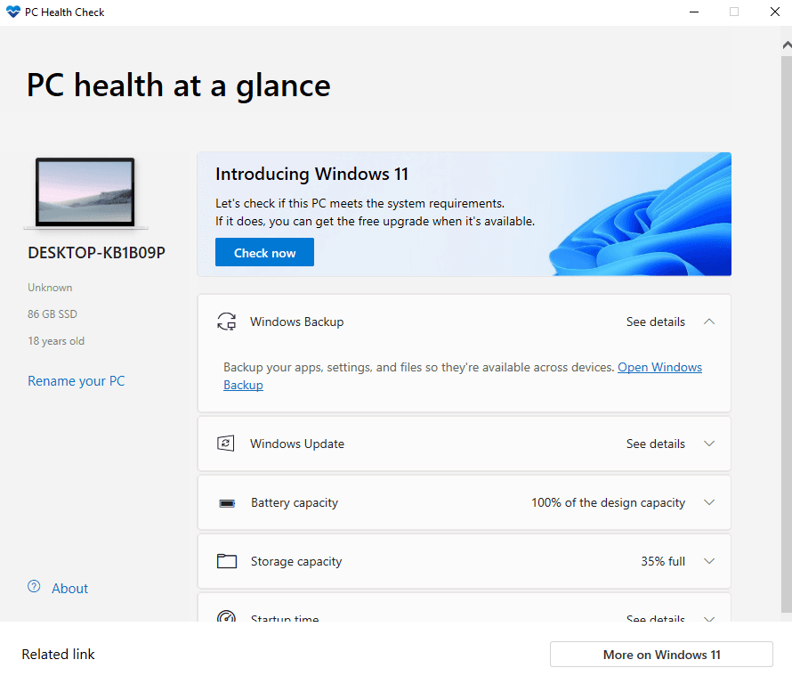This screenshot has height=676, width=792.
Task: Click the laptop device image
Action: pyautogui.click(x=85, y=191)
